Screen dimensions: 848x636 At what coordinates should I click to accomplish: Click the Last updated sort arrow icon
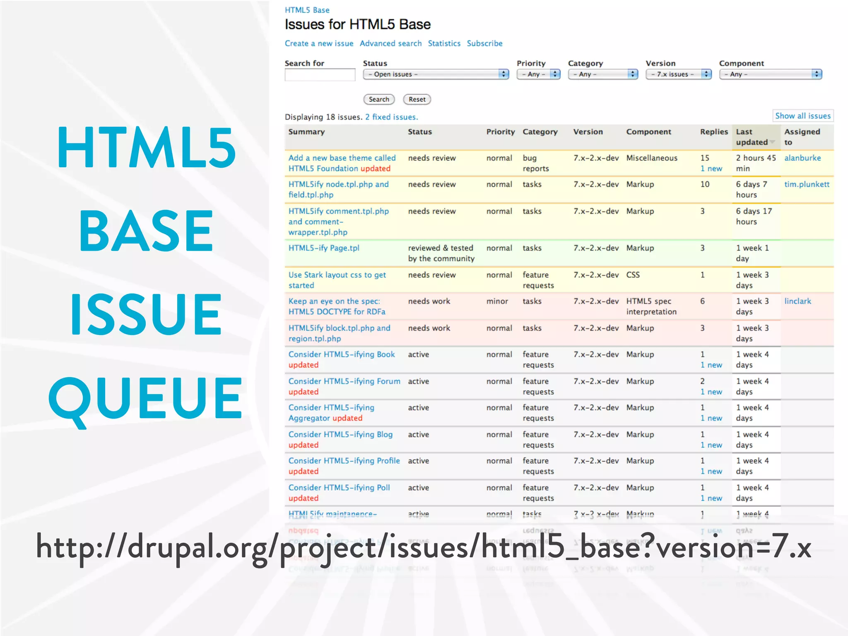pyautogui.click(x=772, y=142)
